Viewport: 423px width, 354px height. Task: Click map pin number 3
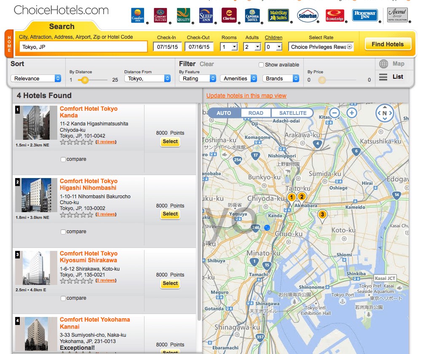[322, 216]
